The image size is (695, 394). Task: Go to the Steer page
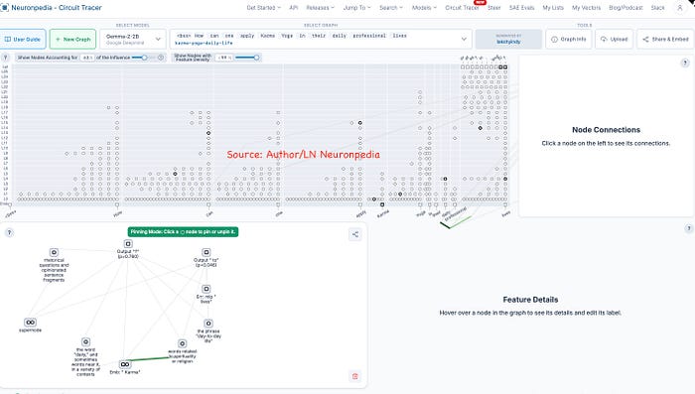pyautogui.click(x=493, y=8)
